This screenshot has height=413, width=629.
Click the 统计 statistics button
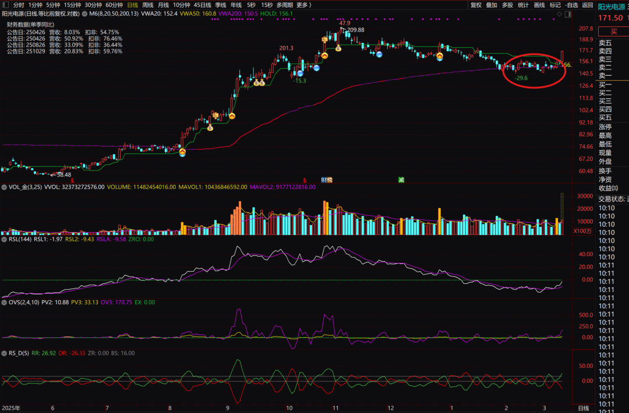coord(523,5)
